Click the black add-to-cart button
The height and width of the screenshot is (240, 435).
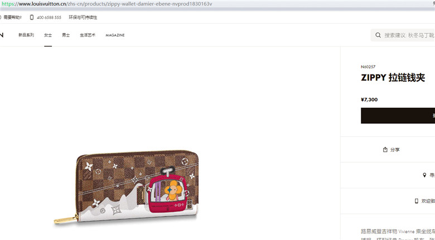[398, 116]
